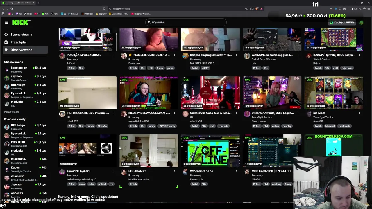Viewport: 372px width, 209px height.
Task: Go back with the browser back arrow
Action: click(x=3, y=9)
